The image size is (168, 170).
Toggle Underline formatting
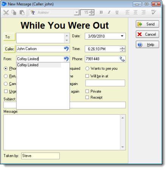pos(117,13)
